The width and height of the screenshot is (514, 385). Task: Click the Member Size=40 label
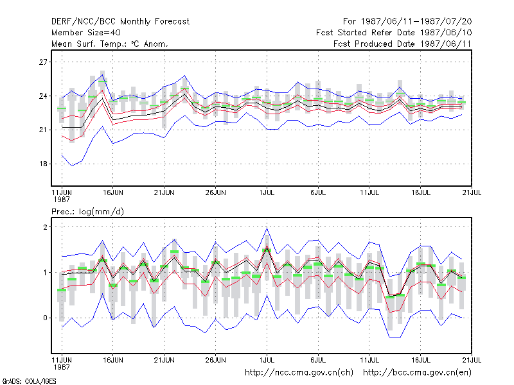coord(86,33)
